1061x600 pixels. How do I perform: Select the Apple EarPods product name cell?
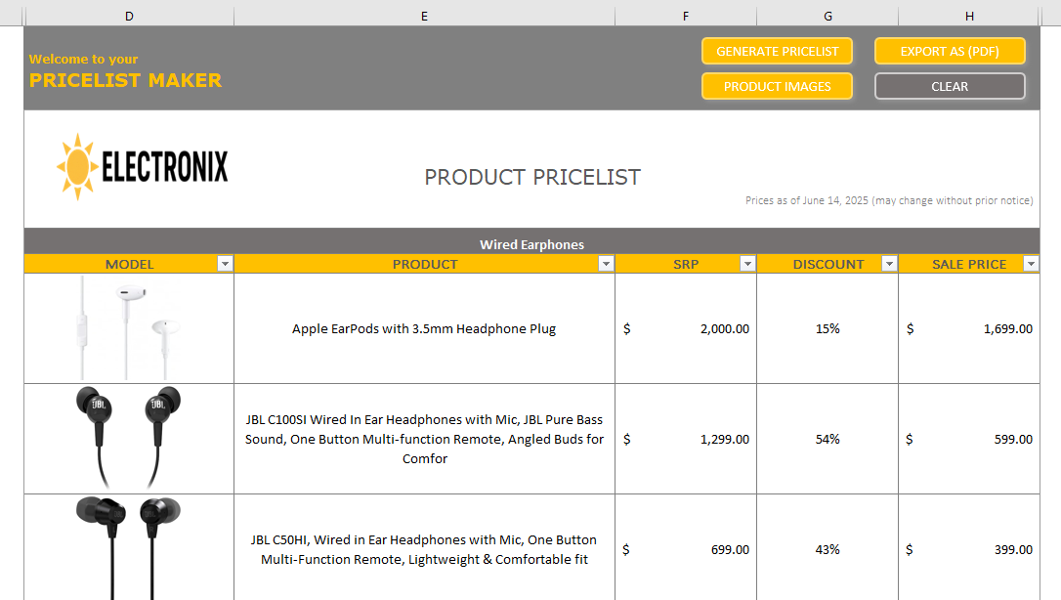(424, 328)
